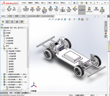Click the 智能扣件 Smart Fasteners icon

pyautogui.click(x=32, y=9)
